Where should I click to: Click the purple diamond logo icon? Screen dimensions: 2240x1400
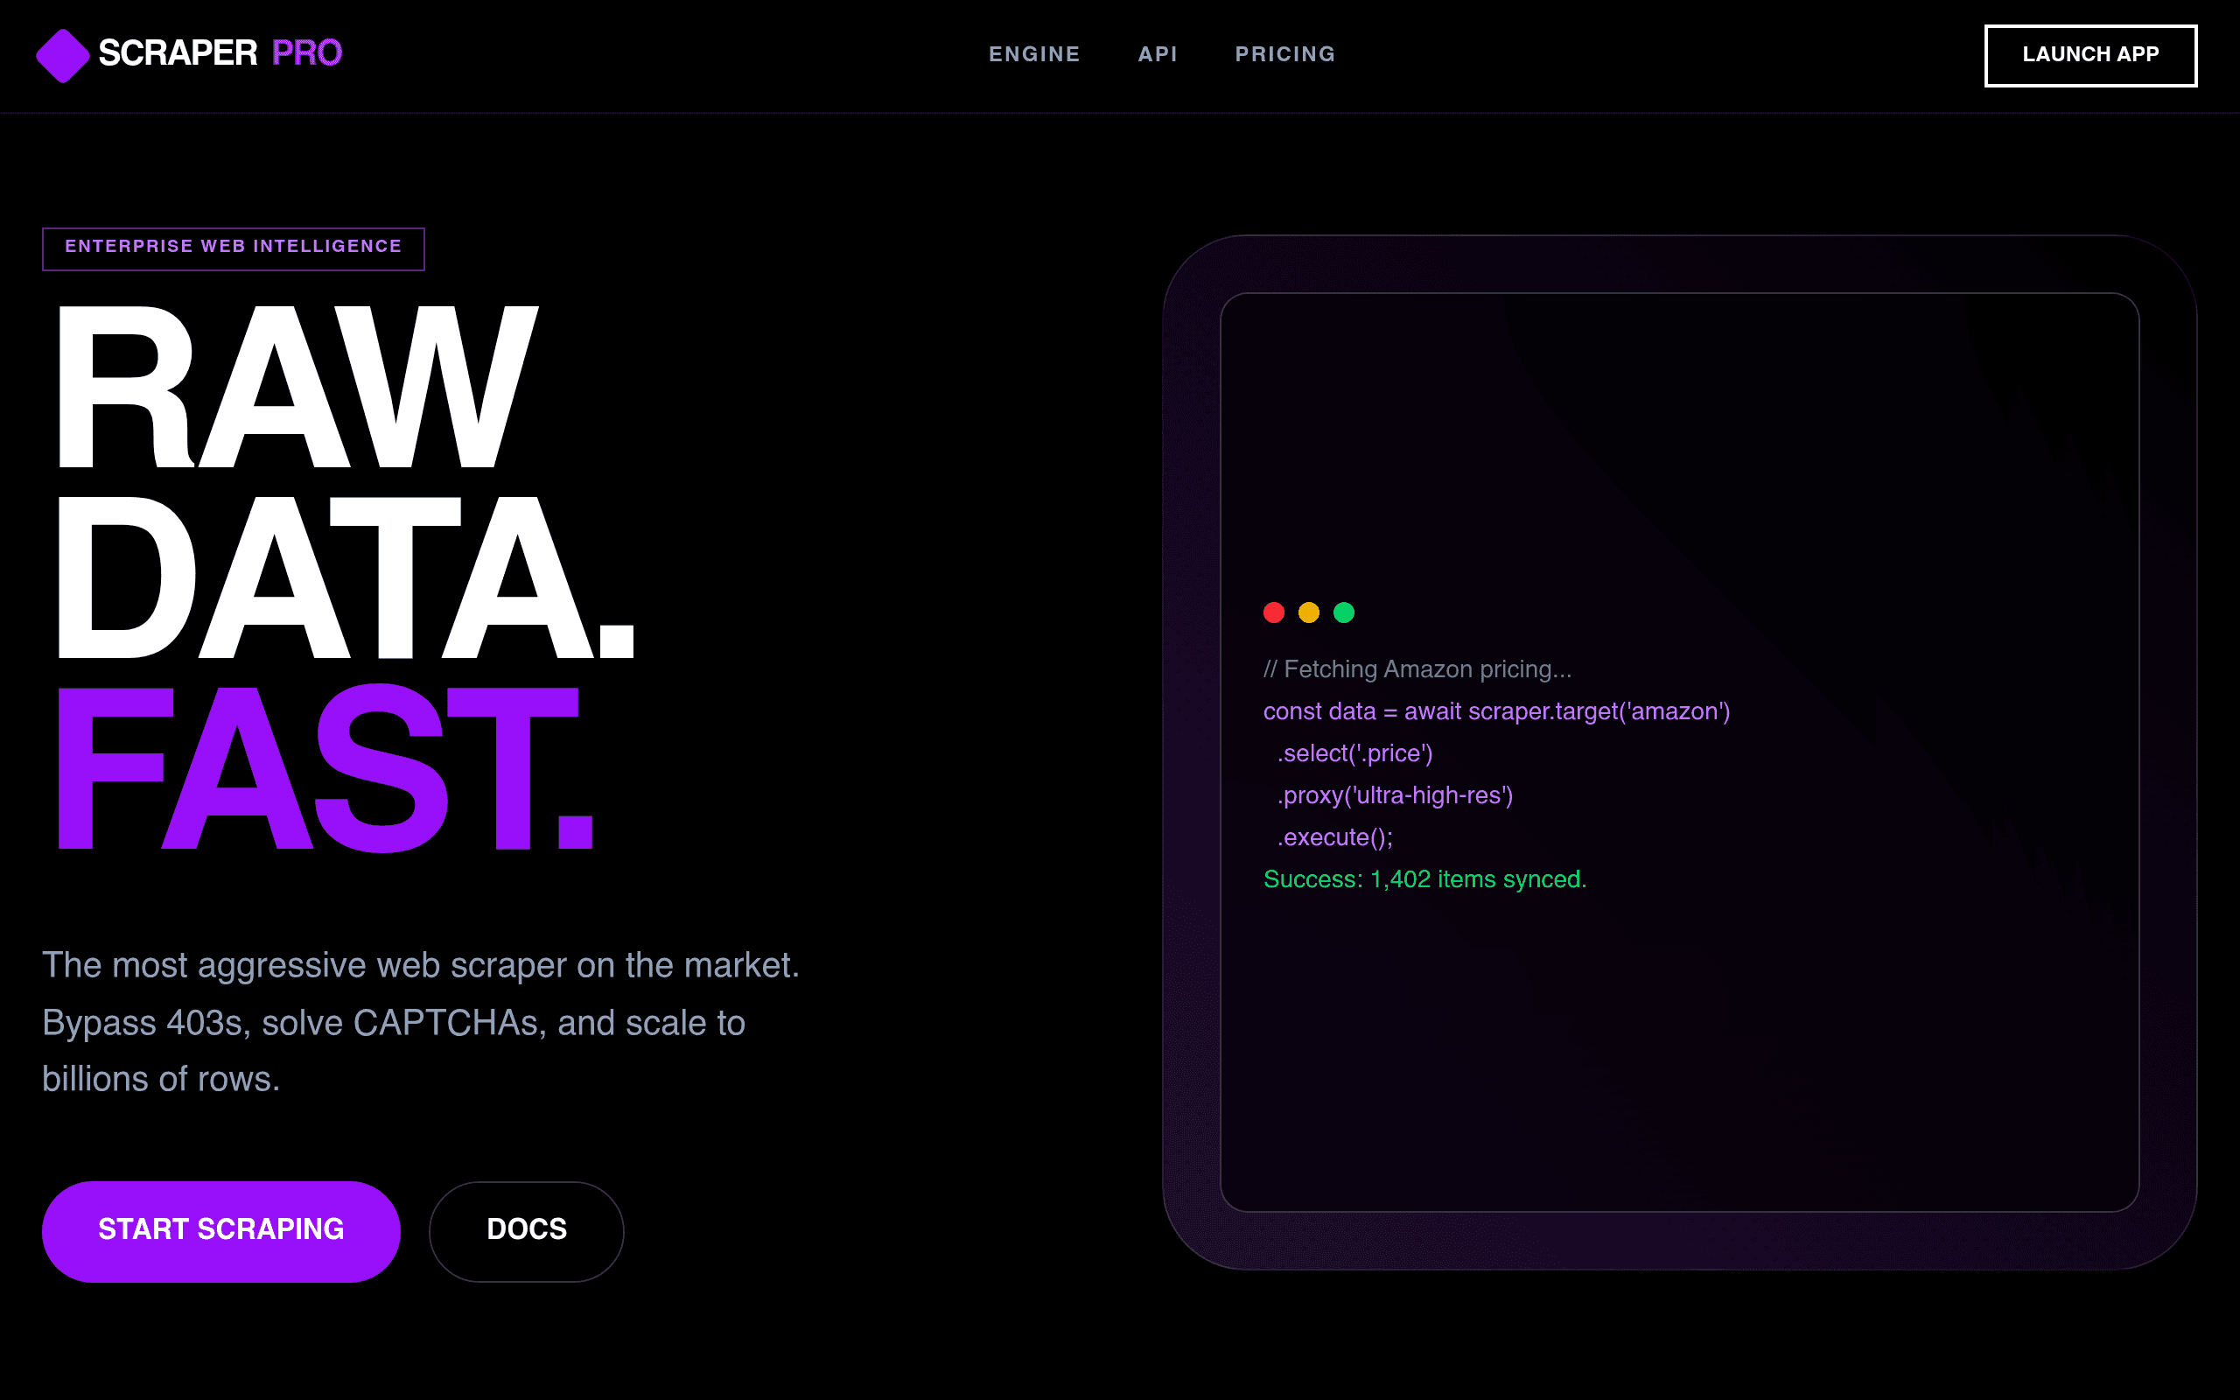tap(62, 55)
